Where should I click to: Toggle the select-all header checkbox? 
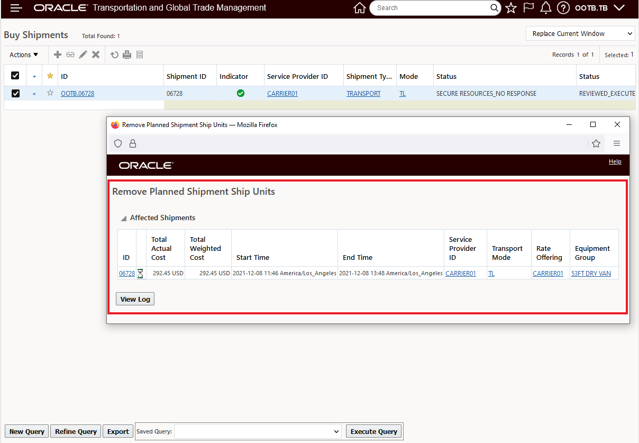15,76
